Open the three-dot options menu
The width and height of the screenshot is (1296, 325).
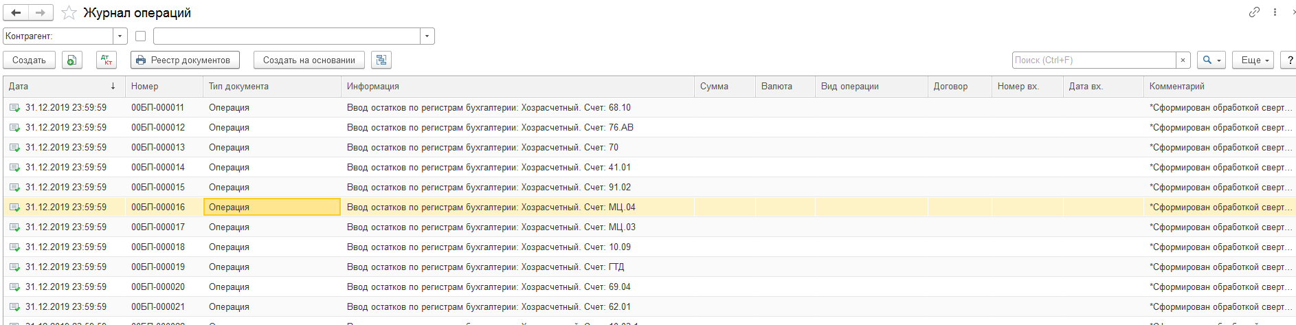click(x=1275, y=12)
